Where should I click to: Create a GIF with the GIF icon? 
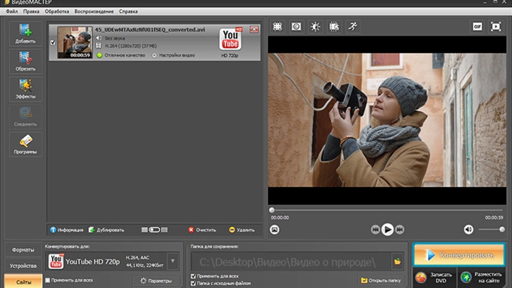[477, 26]
